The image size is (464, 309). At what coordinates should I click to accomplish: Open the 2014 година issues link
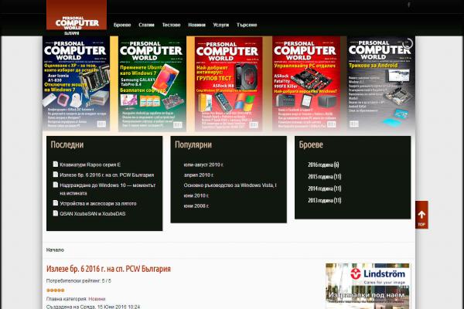[x=325, y=188]
